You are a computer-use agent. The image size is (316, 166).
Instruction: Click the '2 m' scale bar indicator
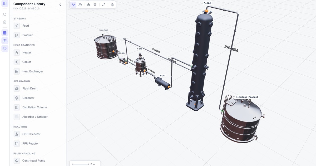(85, 164)
